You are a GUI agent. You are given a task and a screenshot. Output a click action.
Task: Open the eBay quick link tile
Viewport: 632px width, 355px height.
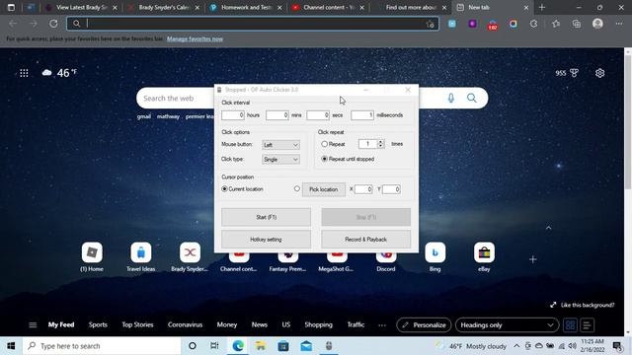484,257
